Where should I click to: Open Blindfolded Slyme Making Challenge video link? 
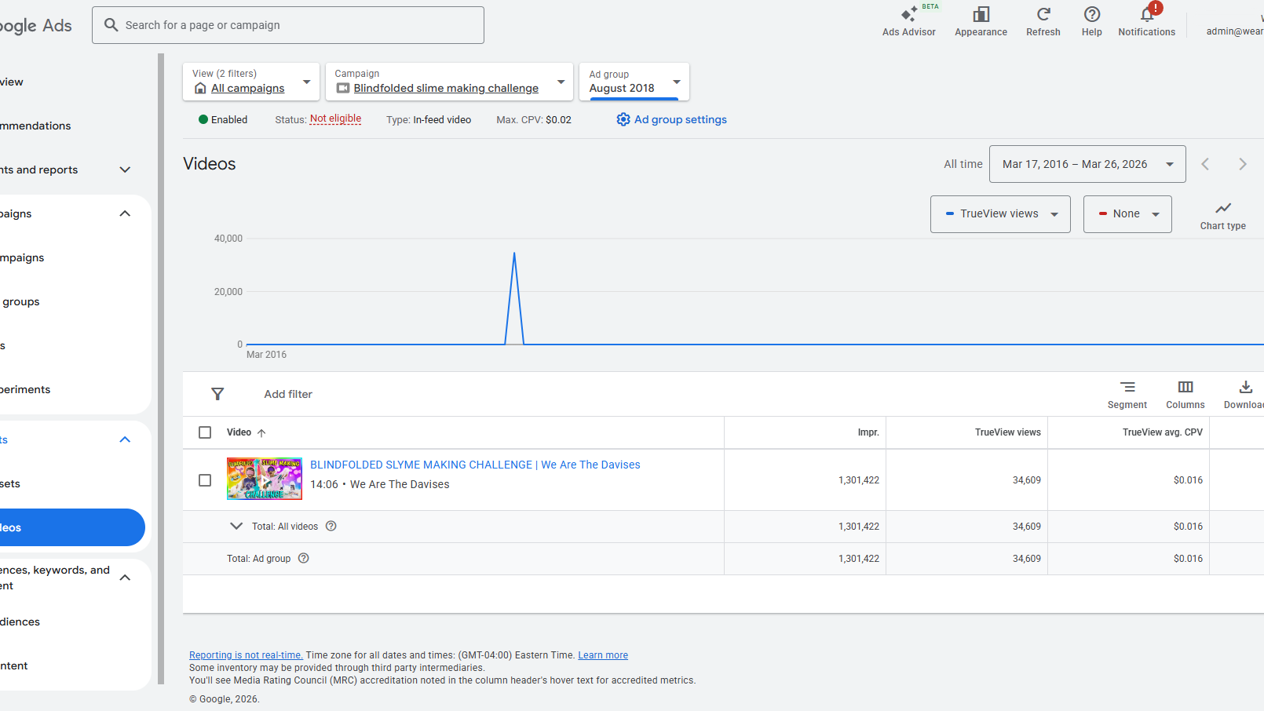pyautogui.click(x=475, y=465)
